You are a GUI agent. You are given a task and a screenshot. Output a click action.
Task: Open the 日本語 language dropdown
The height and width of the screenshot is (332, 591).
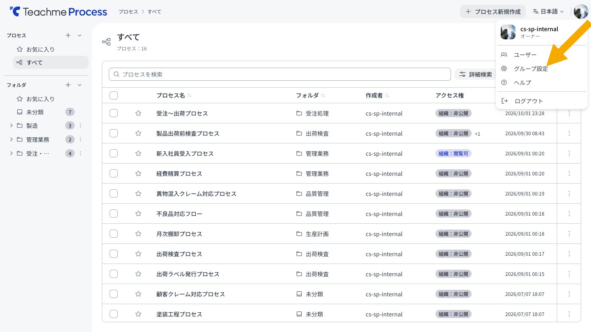click(x=548, y=11)
